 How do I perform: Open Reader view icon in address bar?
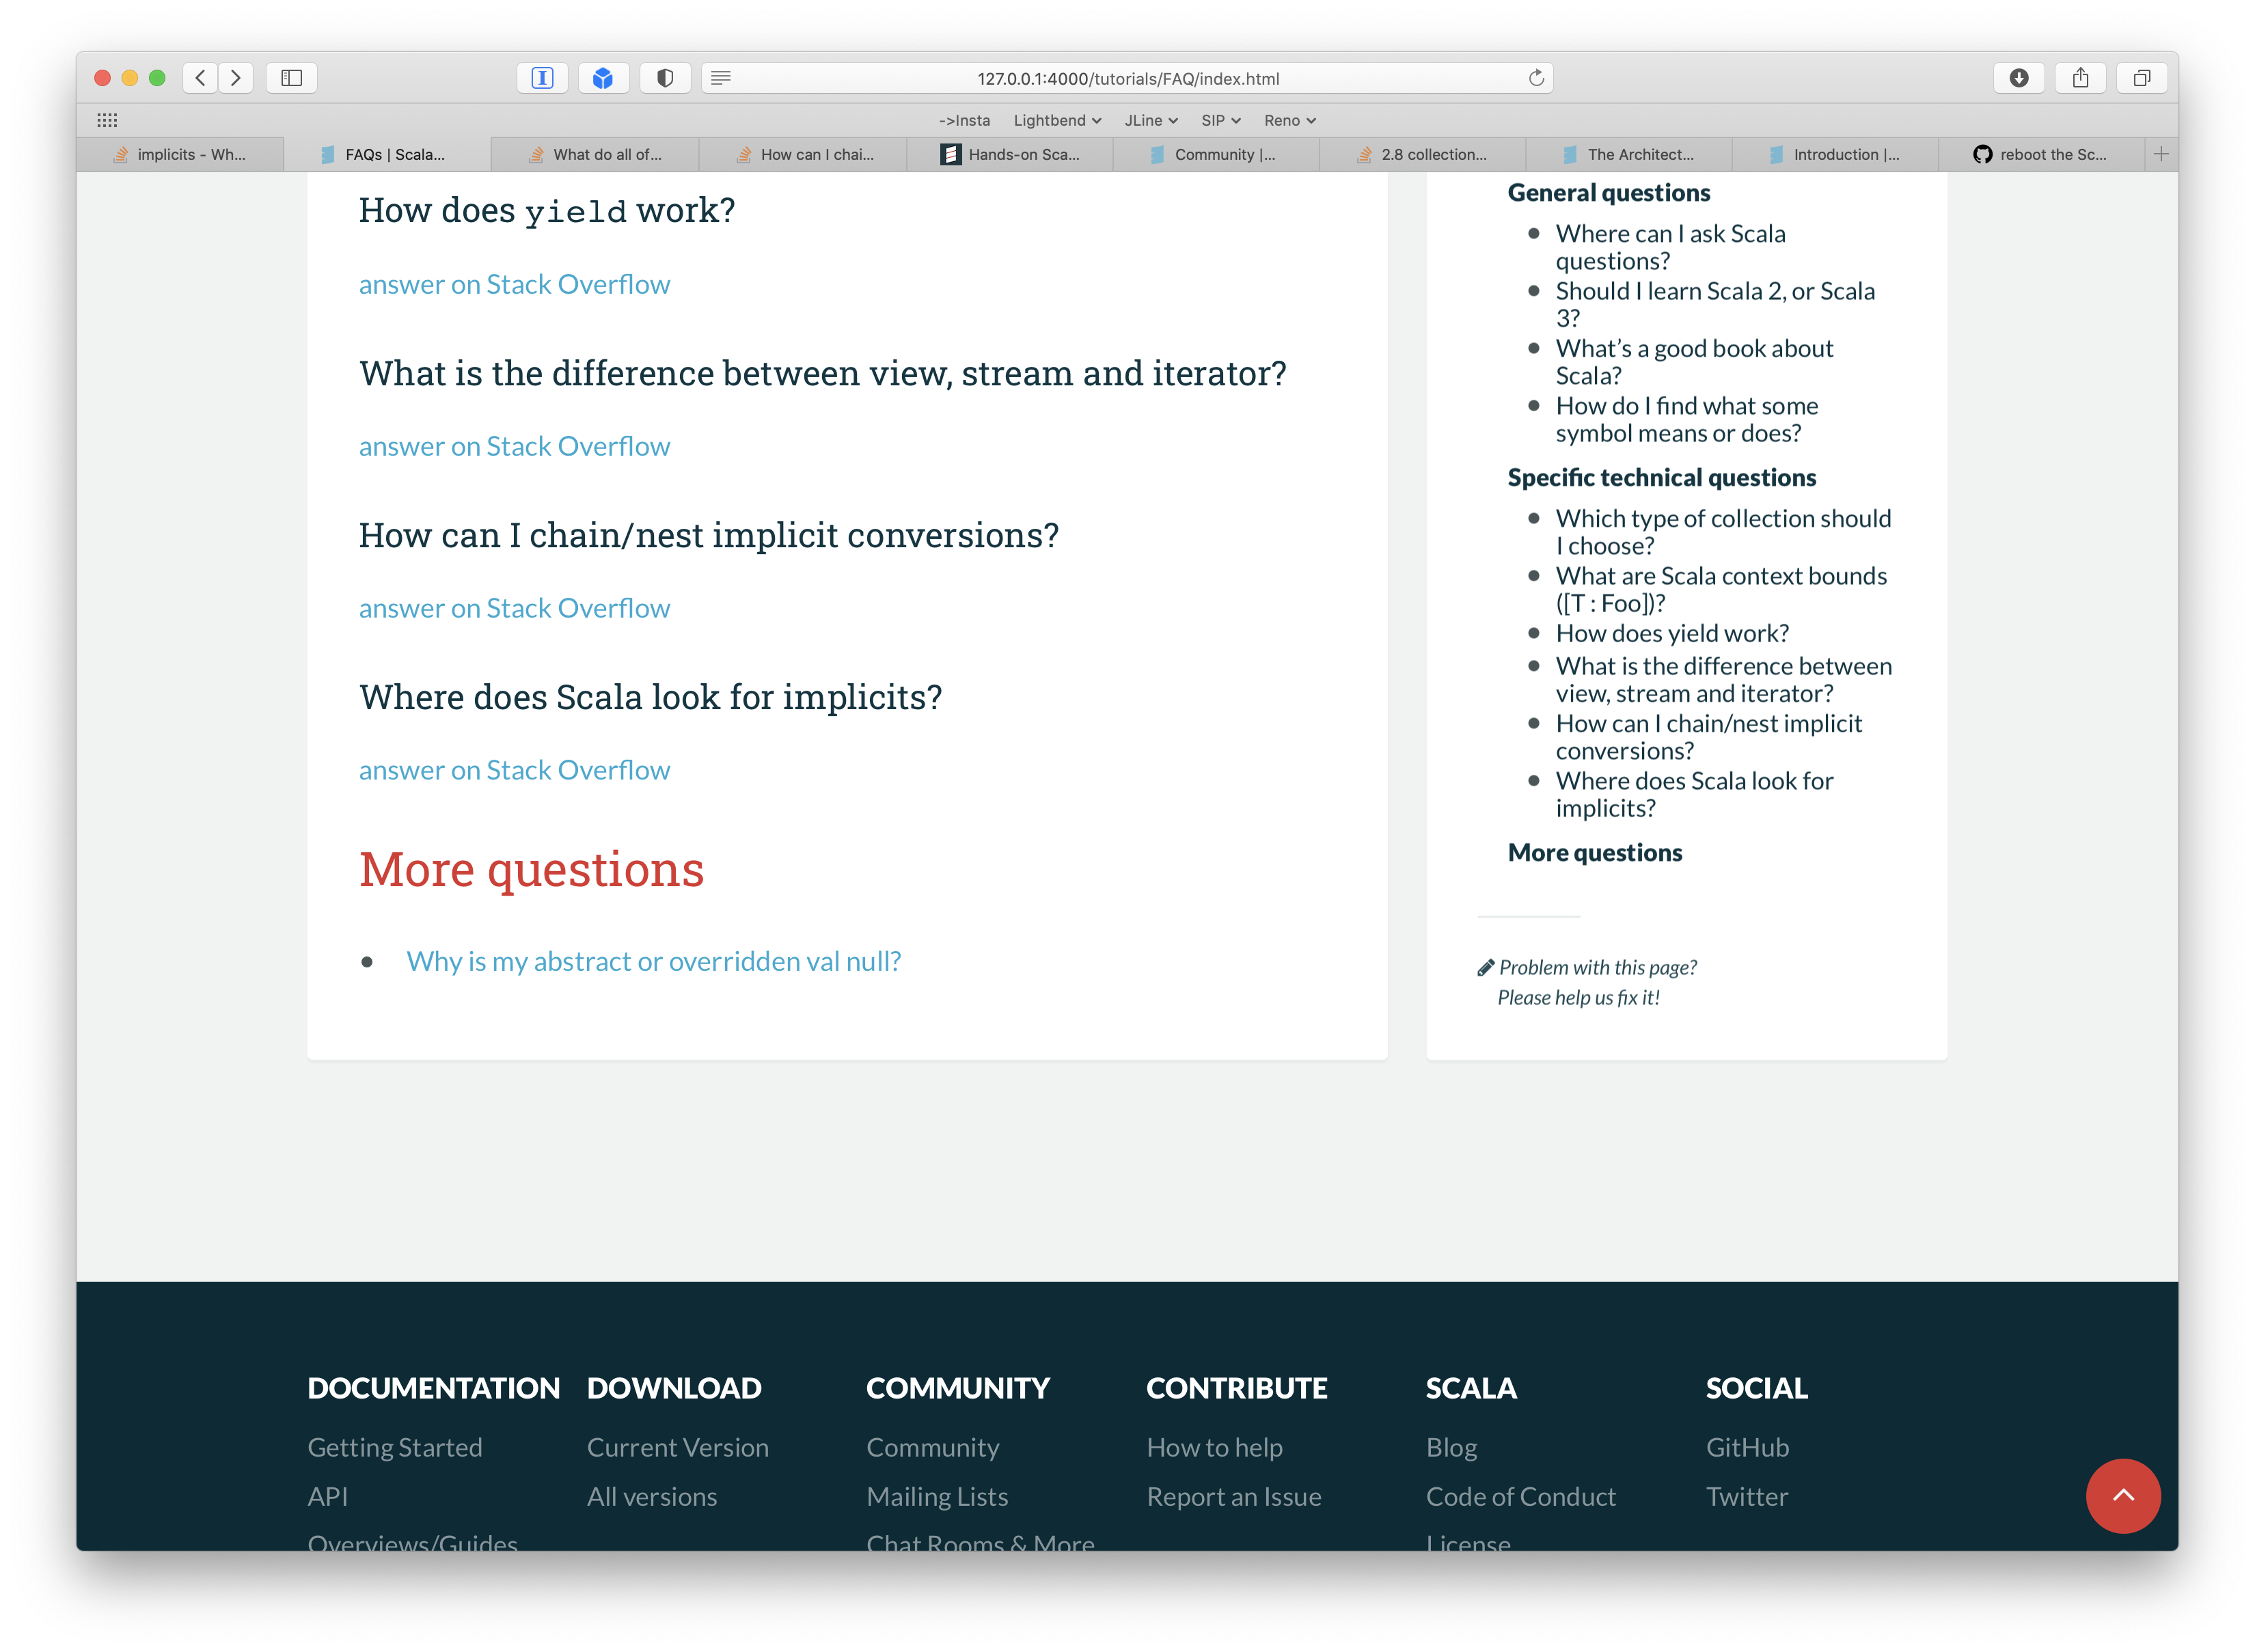pos(721,78)
